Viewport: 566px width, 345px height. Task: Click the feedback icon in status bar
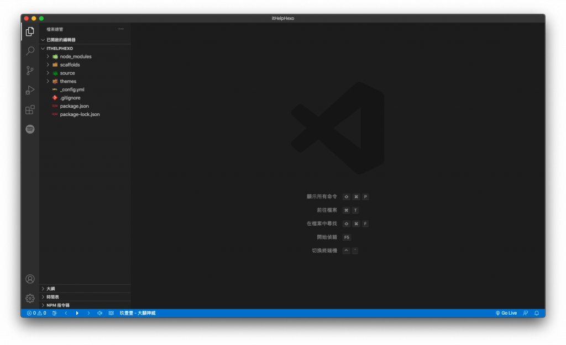[x=526, y=313]
